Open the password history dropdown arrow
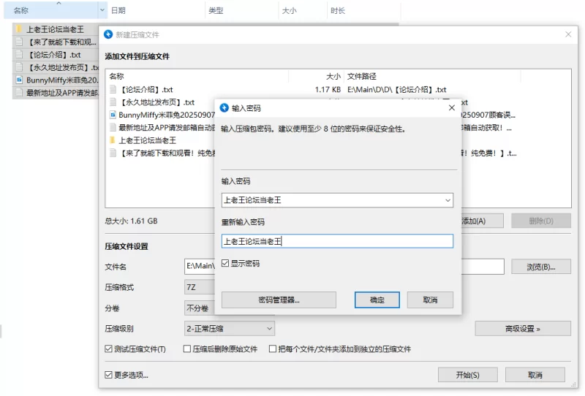The height and width of the screenshot is (396, 585). [x=448, y=200]
